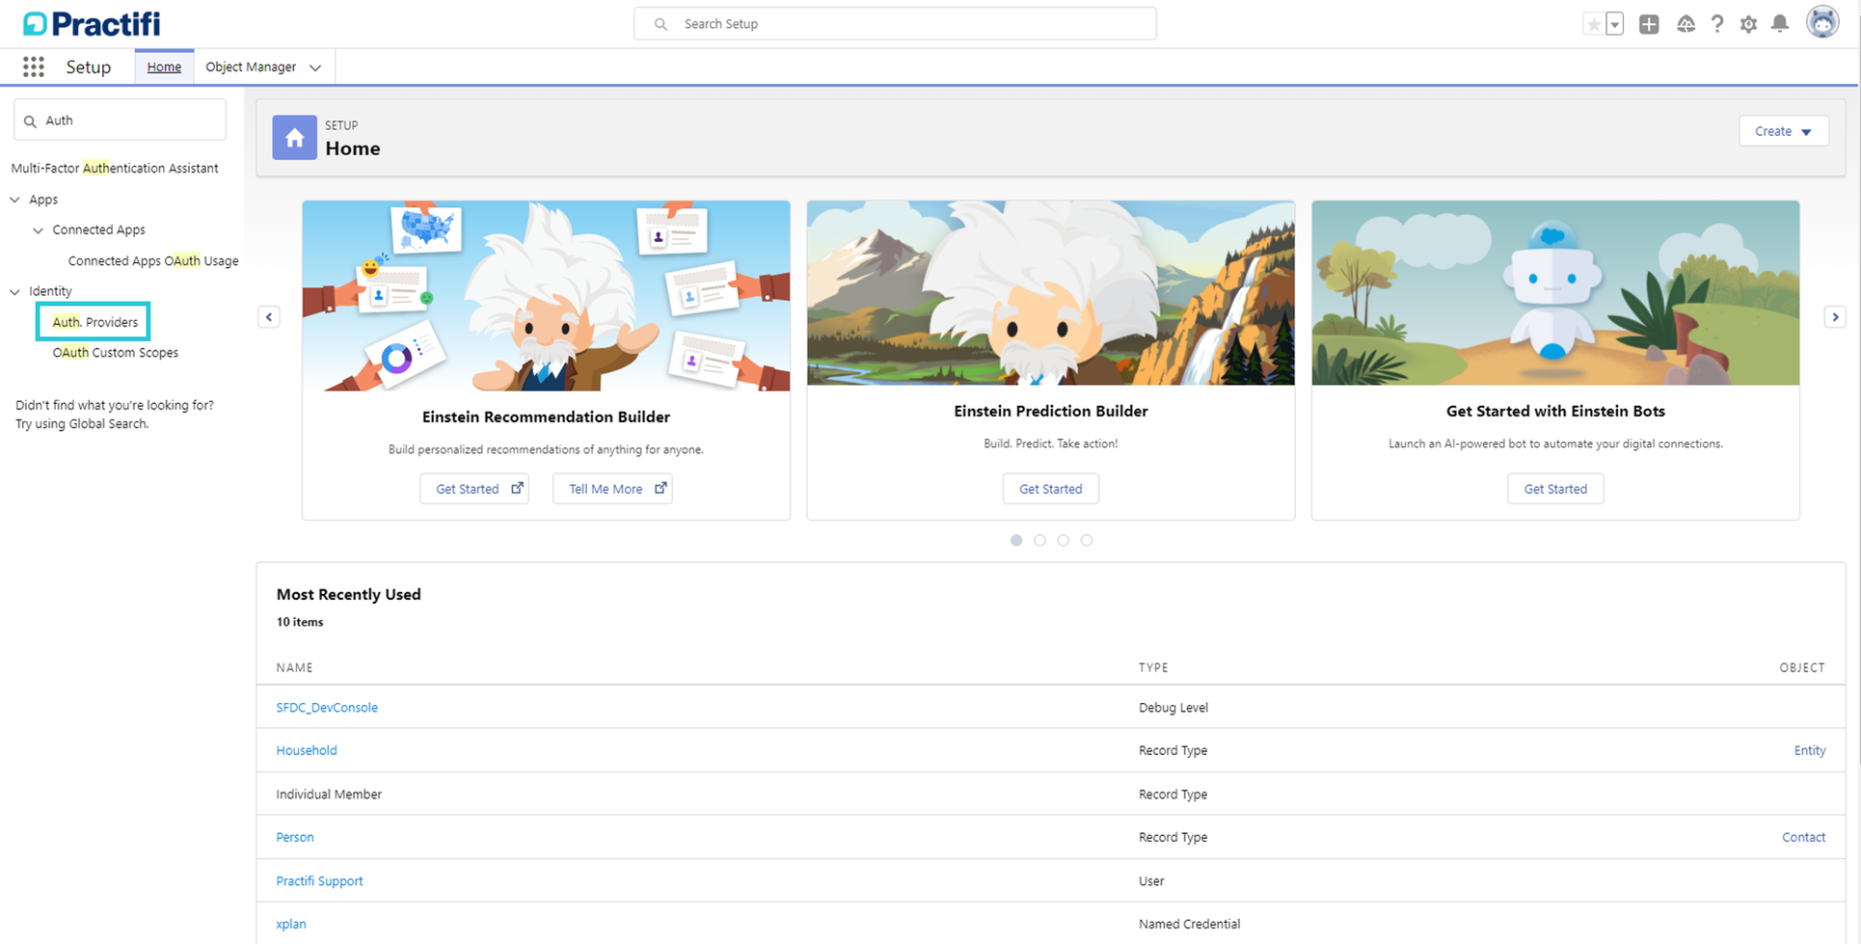
Task: Open SFDC_DevConsole link
Action: pos(327,708)
